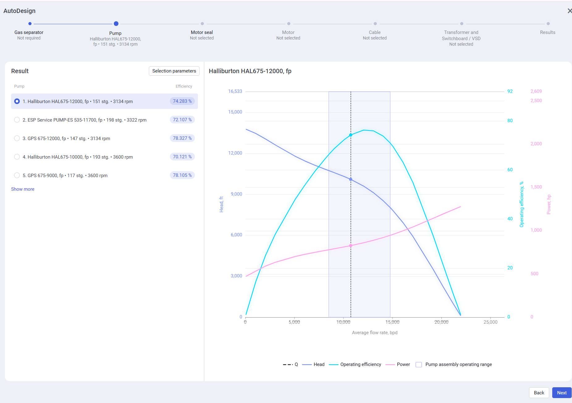Choose the GPS 675-12000 pump option
The image size is (572, 403).
(17, 138)
